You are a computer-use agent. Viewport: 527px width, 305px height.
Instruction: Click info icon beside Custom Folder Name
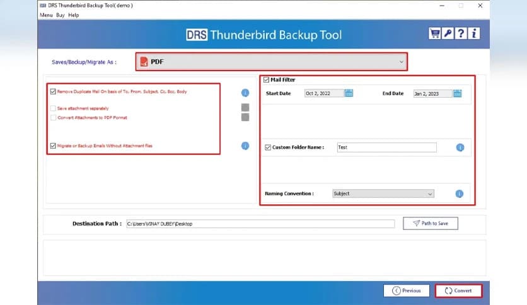point(460,147)
